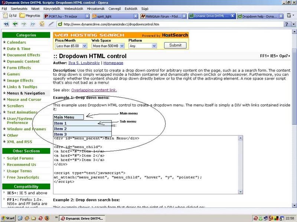Click the rewind navigation arrow icon
297x222 pixels.
[6, 24]
